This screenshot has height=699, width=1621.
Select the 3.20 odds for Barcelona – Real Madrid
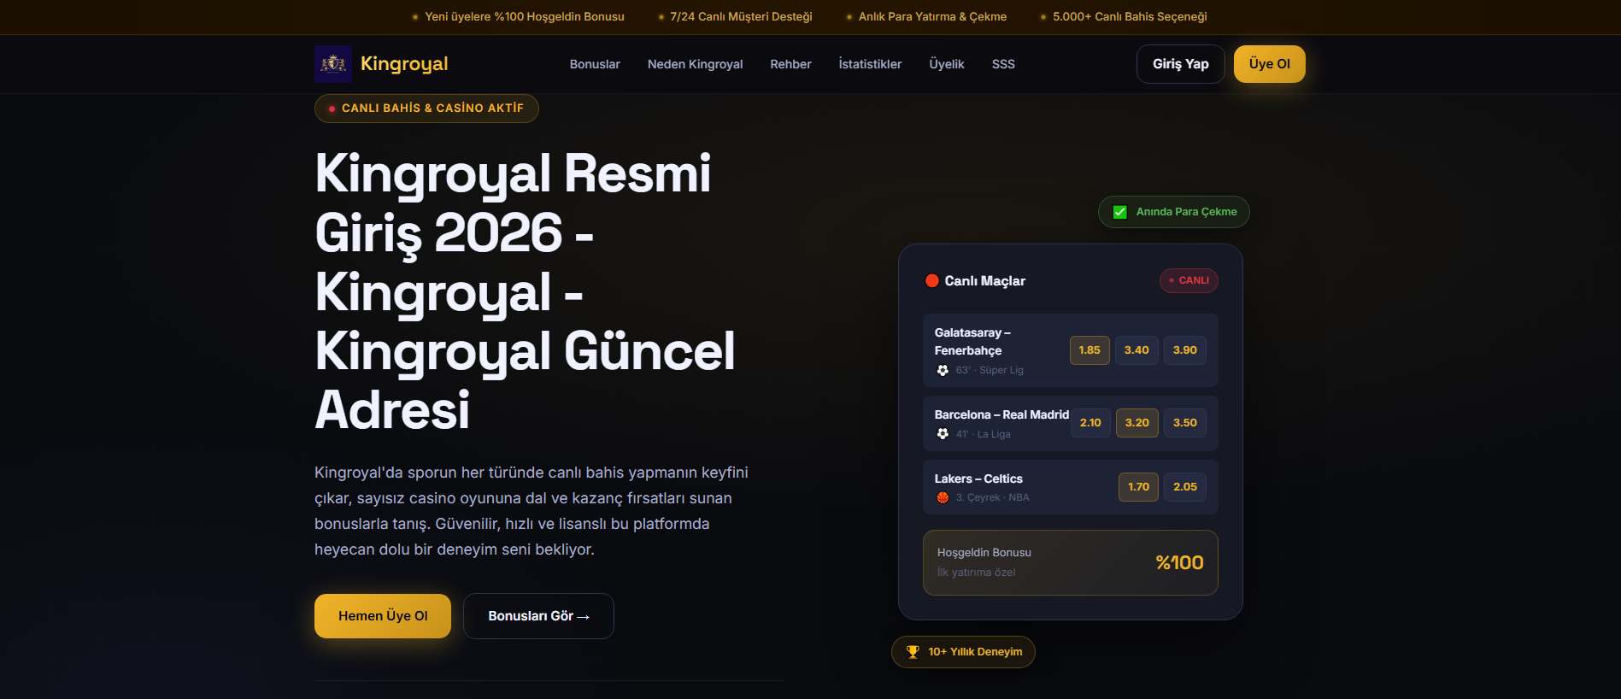click(x=1137, y=423)
